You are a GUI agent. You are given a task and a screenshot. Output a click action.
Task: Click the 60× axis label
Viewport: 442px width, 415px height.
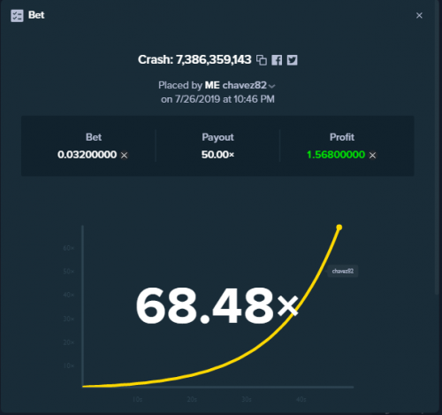pos(68,248)
